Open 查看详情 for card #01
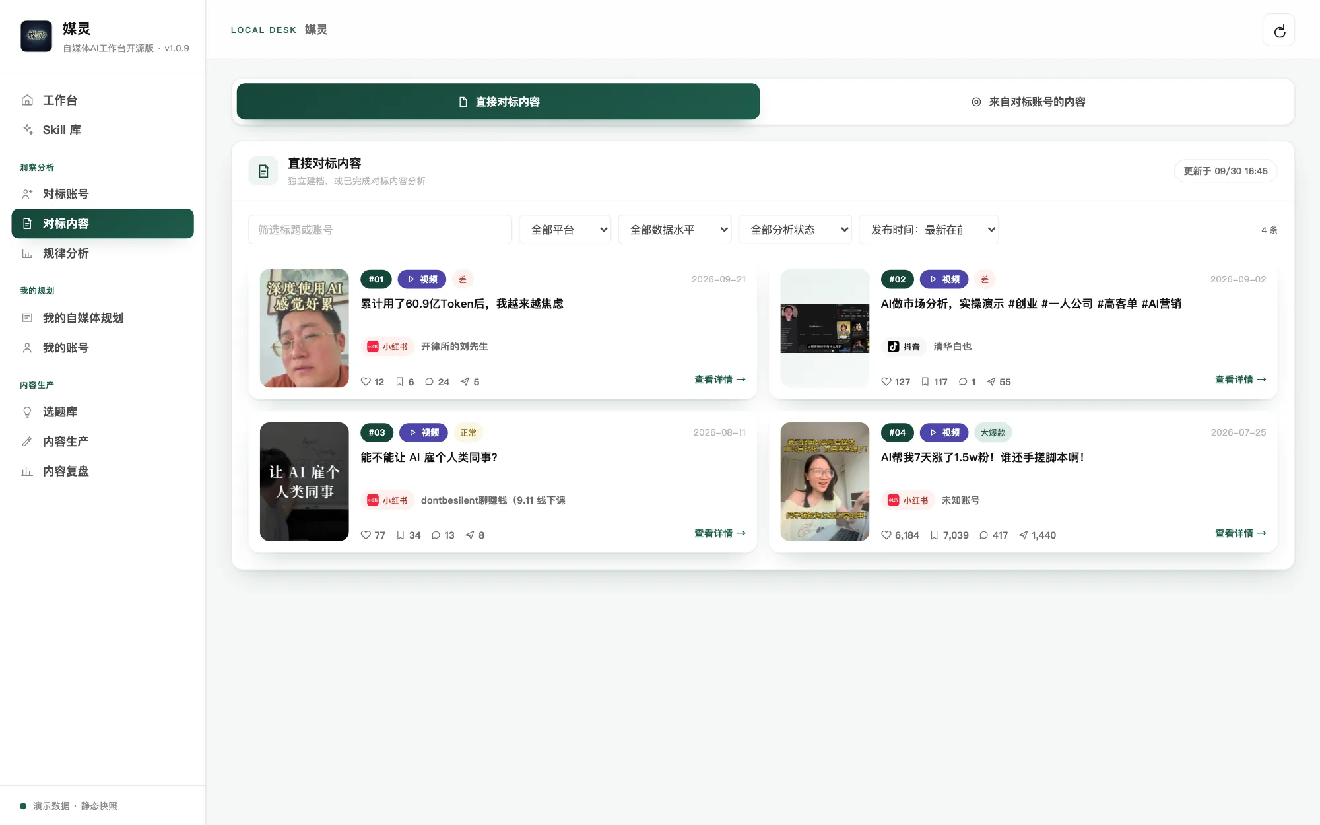Viewport: 1320px width, 825px height. (x=720, y=379)
